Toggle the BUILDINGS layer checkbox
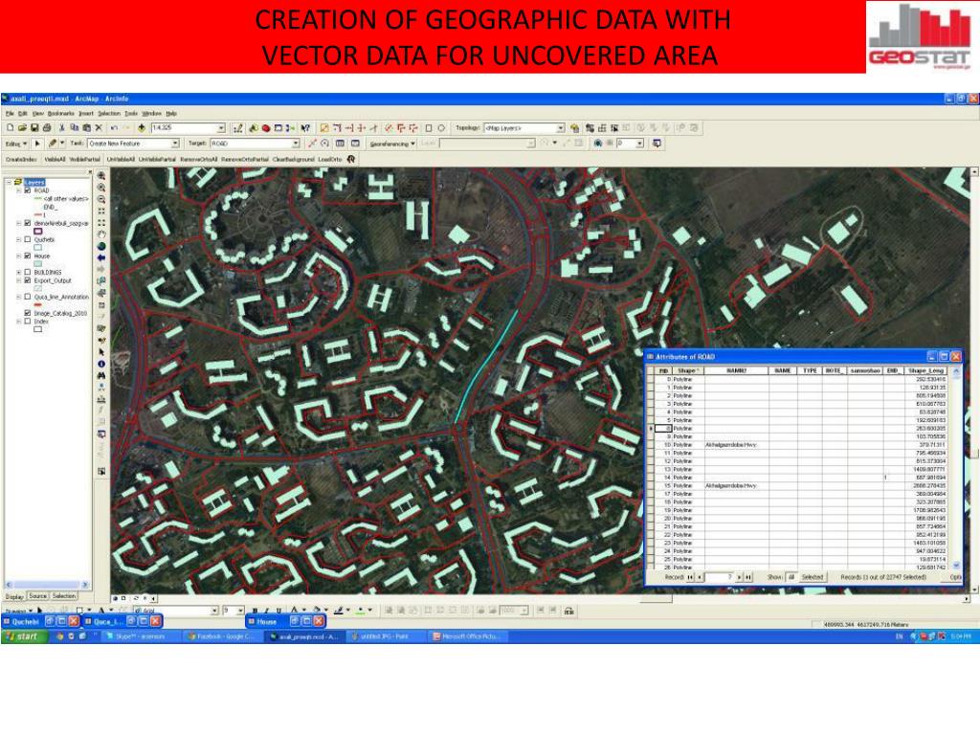 click(27, 272)
